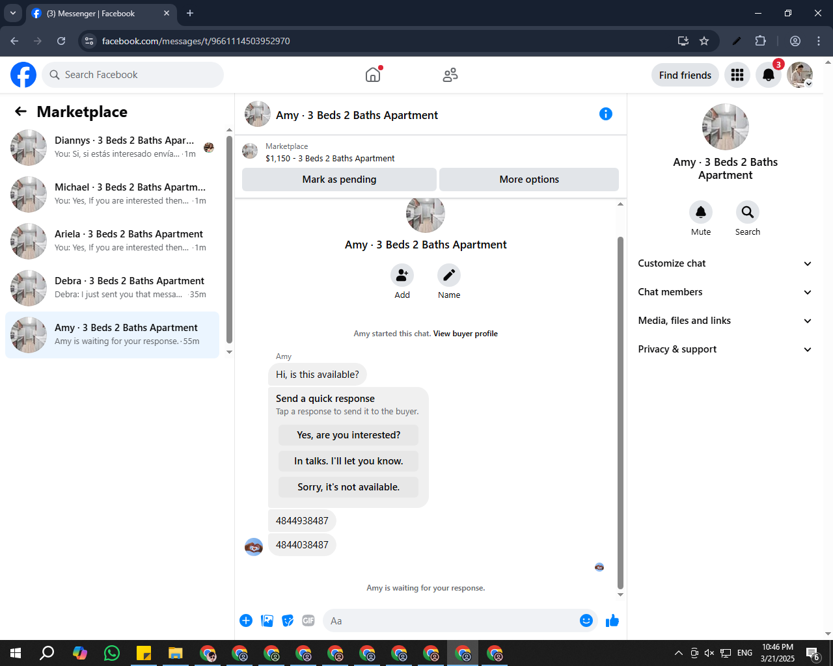Attach a photo or file

267,620
